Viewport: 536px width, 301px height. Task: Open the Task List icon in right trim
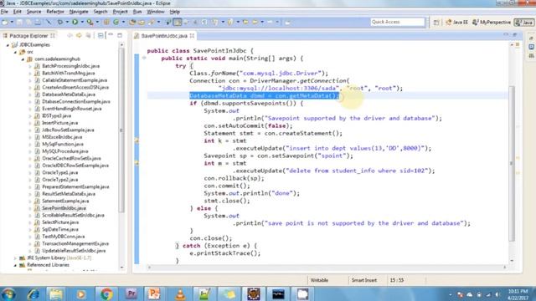[x=531, y=47]
